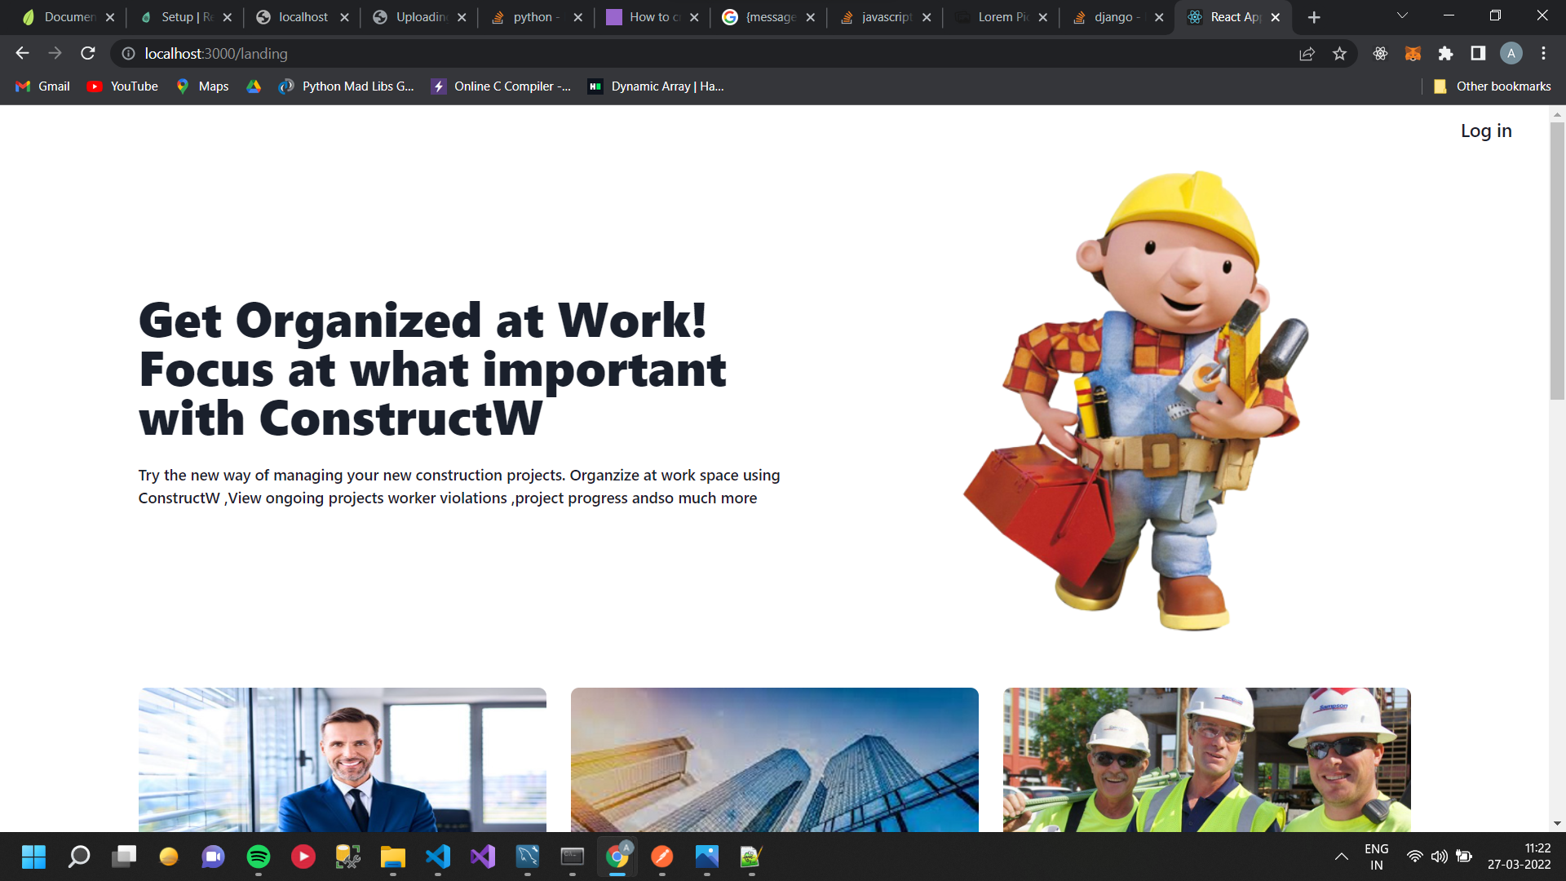Screen dimensions: 1566x881
Task: Bookmark this page with star icon
Action: tap(1339, 54)
